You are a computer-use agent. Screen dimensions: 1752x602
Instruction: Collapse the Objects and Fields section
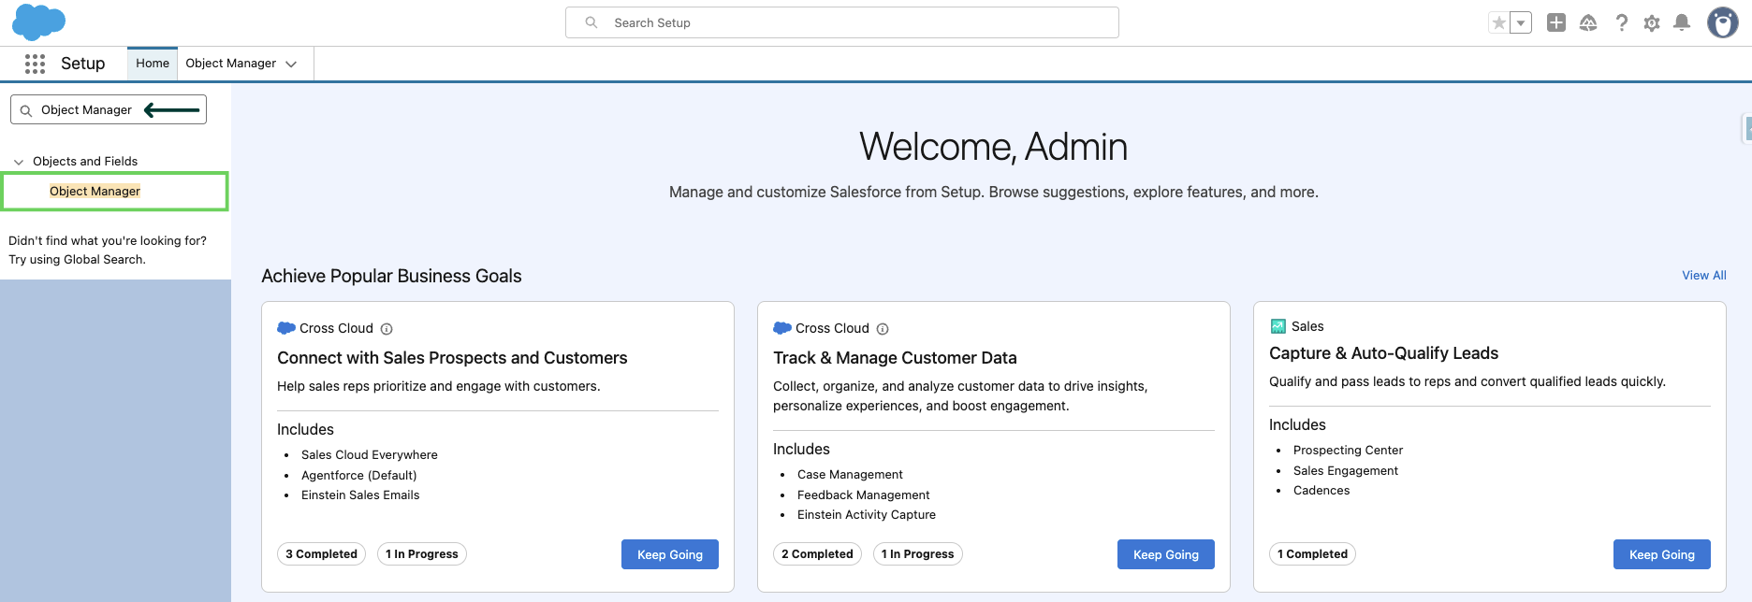[19, 162]
